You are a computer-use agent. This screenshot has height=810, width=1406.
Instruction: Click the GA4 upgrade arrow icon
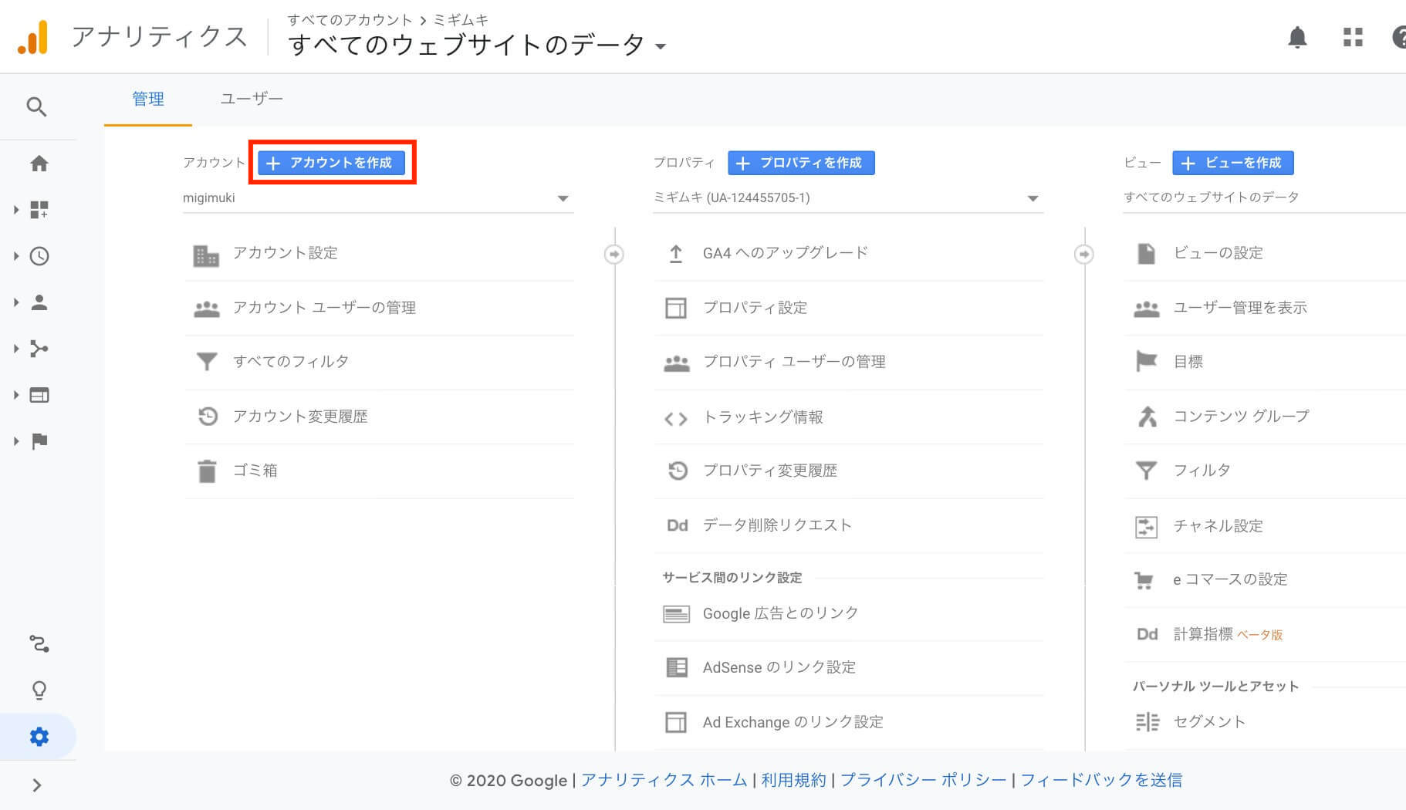click(676, 254)
